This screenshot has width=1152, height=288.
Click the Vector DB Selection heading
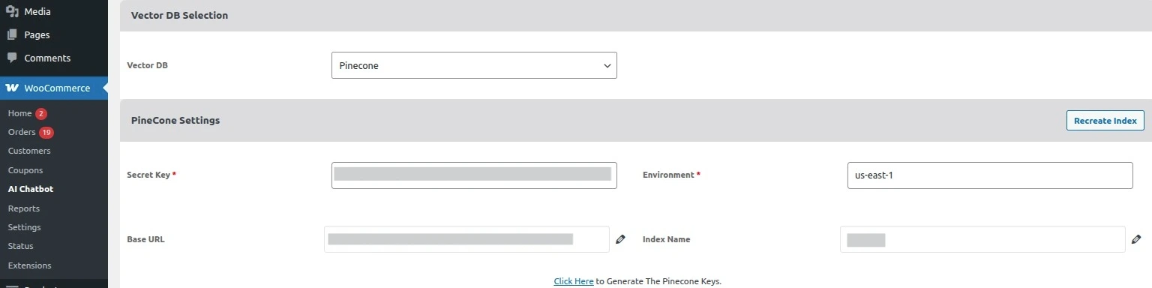179,15
